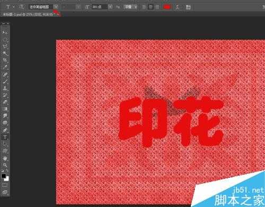This screenshot has height=207, width=265.
Task: Select the Move tool
Action: (x=5, y=32)
